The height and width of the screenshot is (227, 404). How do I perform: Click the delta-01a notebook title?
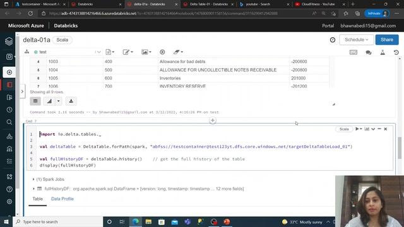[x=37, y=40]
